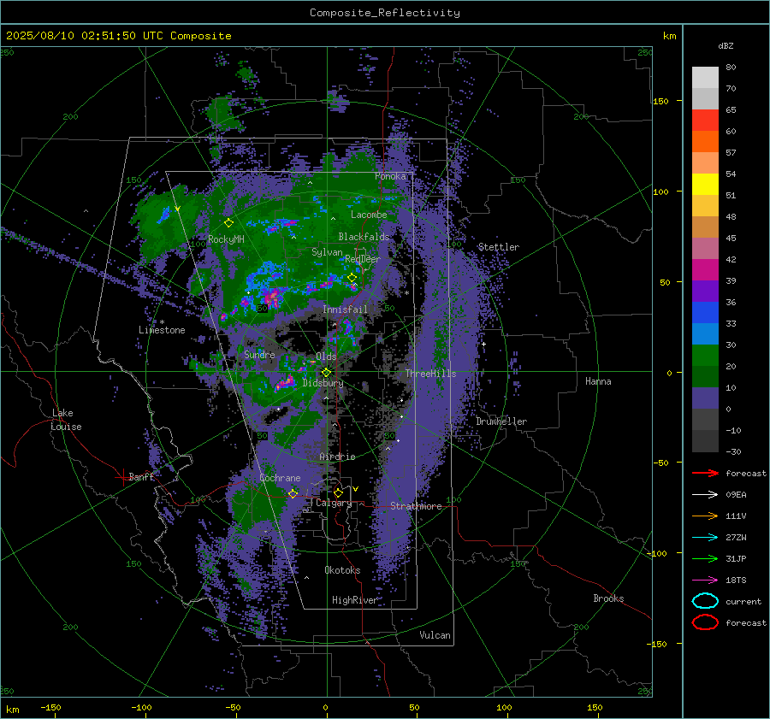Pick the yellow 54-51 dBZ swatch
The width and height of the screenshot is (770, 719).
click(x=705, y=185)
